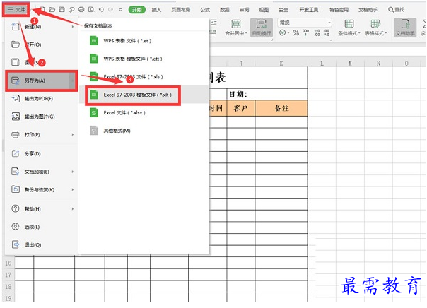Expand the 新建(N) submenu arrow
Viewport: 427px width, 308px height.
pos(73,27)
